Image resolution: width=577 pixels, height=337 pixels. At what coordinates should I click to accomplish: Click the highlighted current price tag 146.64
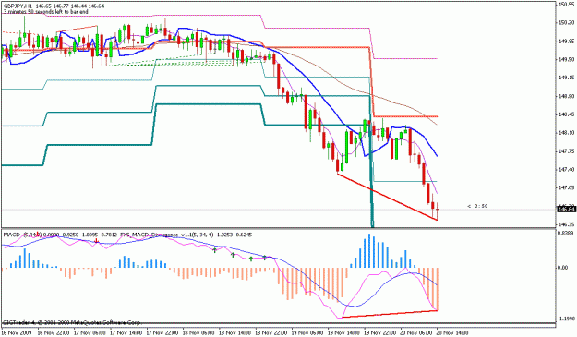coord(566,210)
